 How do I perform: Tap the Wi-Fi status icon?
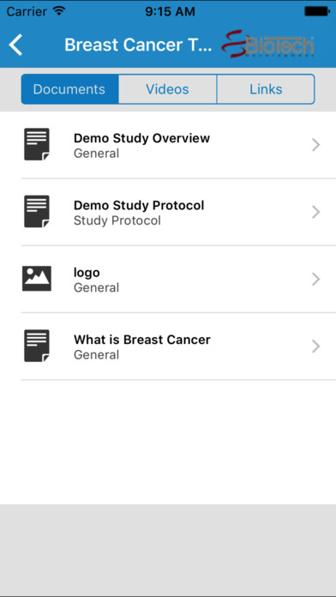click(59, 11)
